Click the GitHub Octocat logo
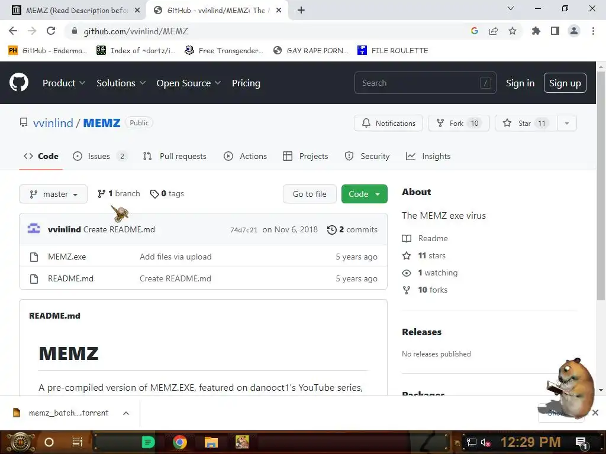 coord(19,82)
